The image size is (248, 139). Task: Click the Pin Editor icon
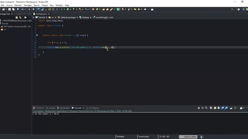pos(152,9)
